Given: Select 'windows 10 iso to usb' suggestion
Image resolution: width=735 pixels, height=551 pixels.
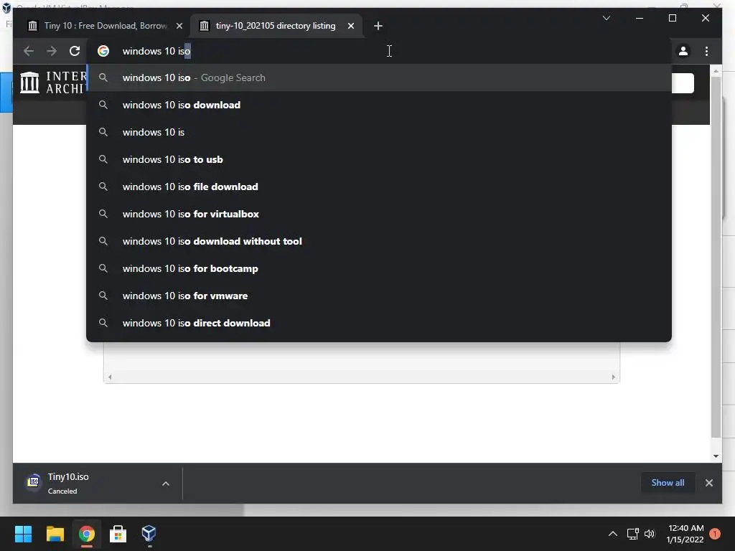Looking at the screenshot, I should point(379,159).
